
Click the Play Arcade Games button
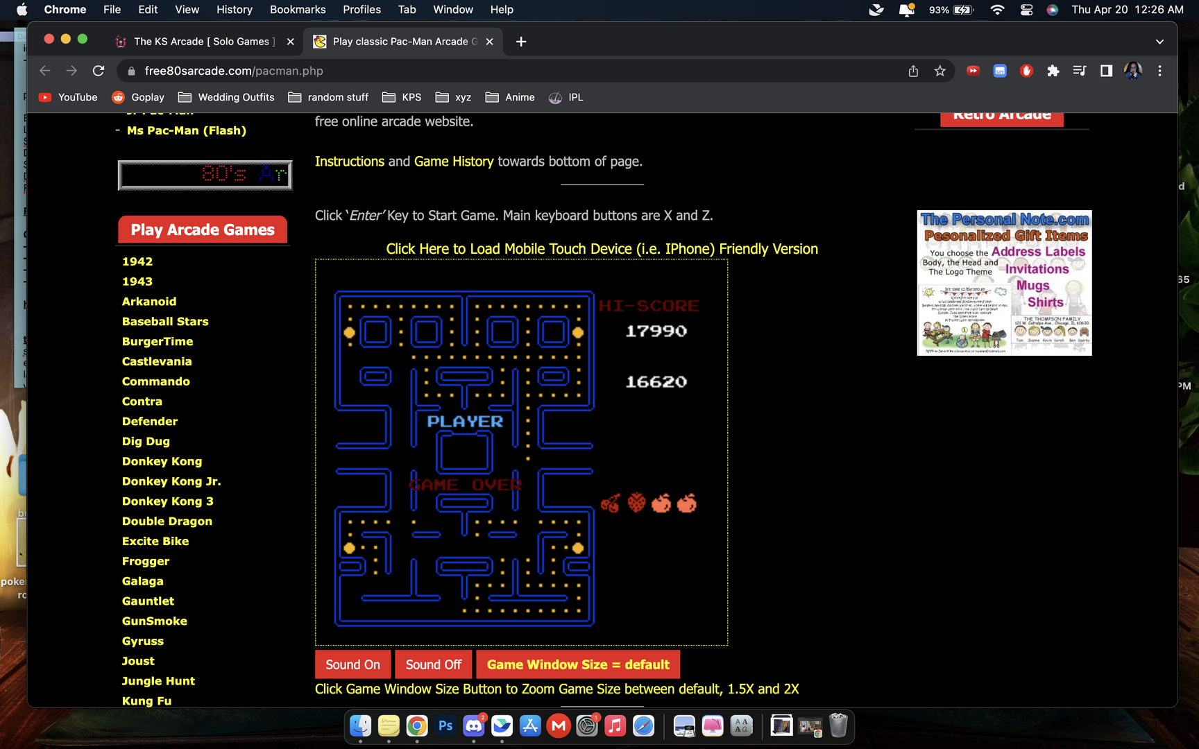pos(203,230)
